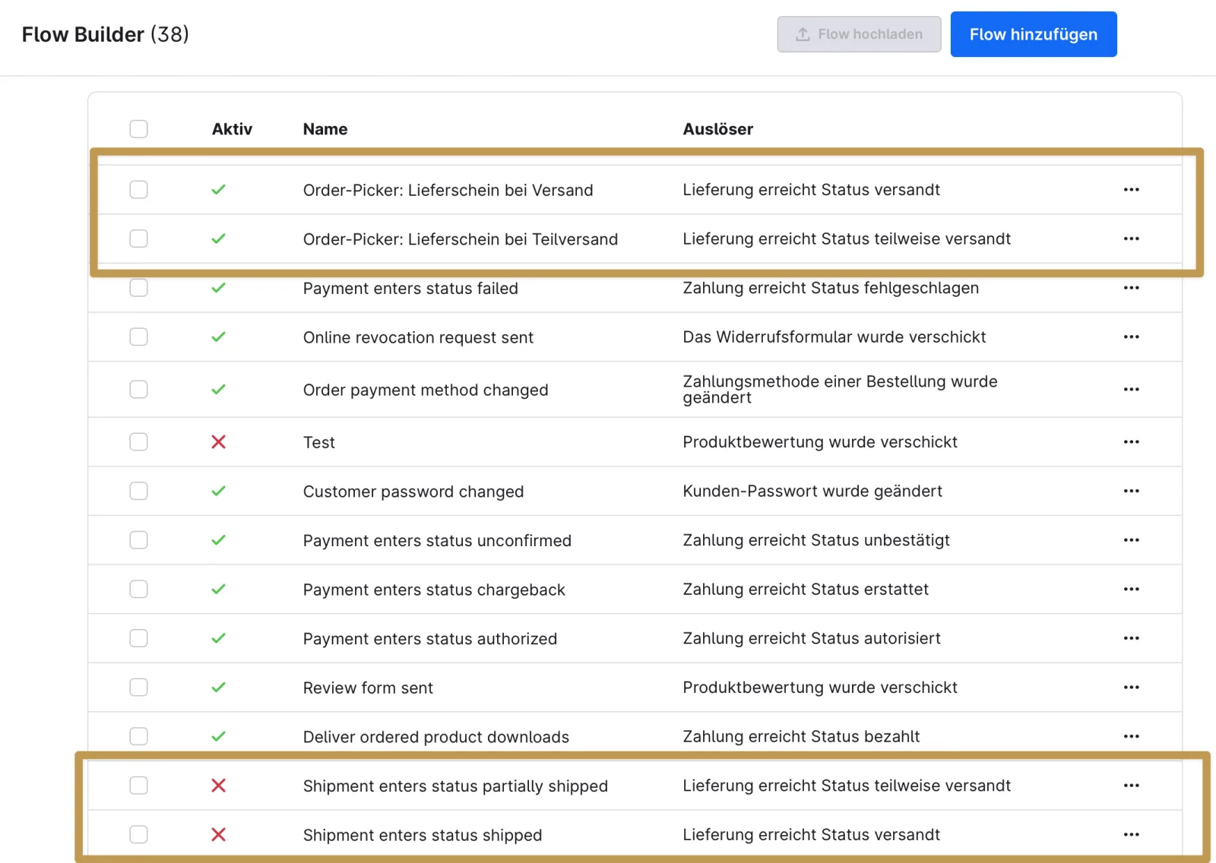Open flow Payment enters status unconfirmed
Screen dimensions: 1216x863
(437, 541)
